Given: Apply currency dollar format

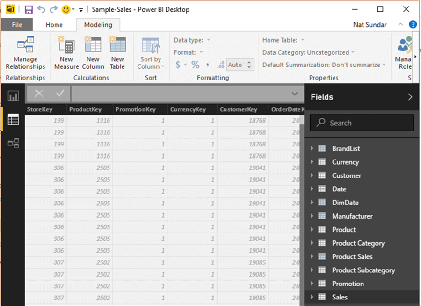Looking at the screenshot, I should click(x=178, y=65).
